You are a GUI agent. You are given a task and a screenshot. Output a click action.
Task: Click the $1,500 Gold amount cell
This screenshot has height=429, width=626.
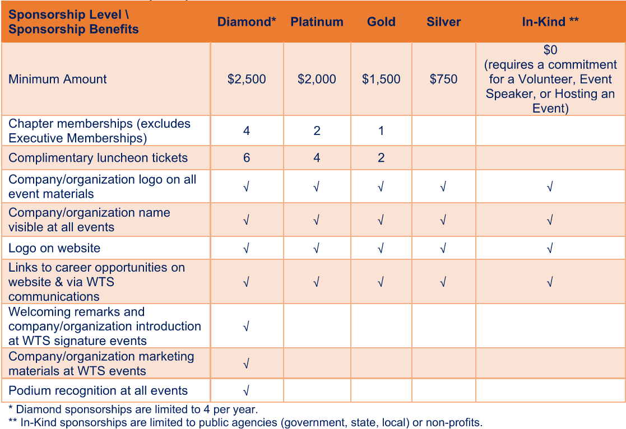381,79
